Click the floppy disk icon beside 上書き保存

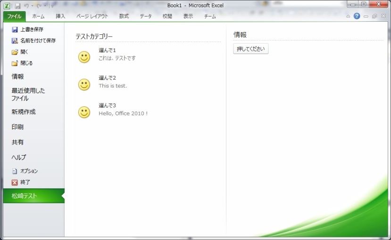(15, 30)
